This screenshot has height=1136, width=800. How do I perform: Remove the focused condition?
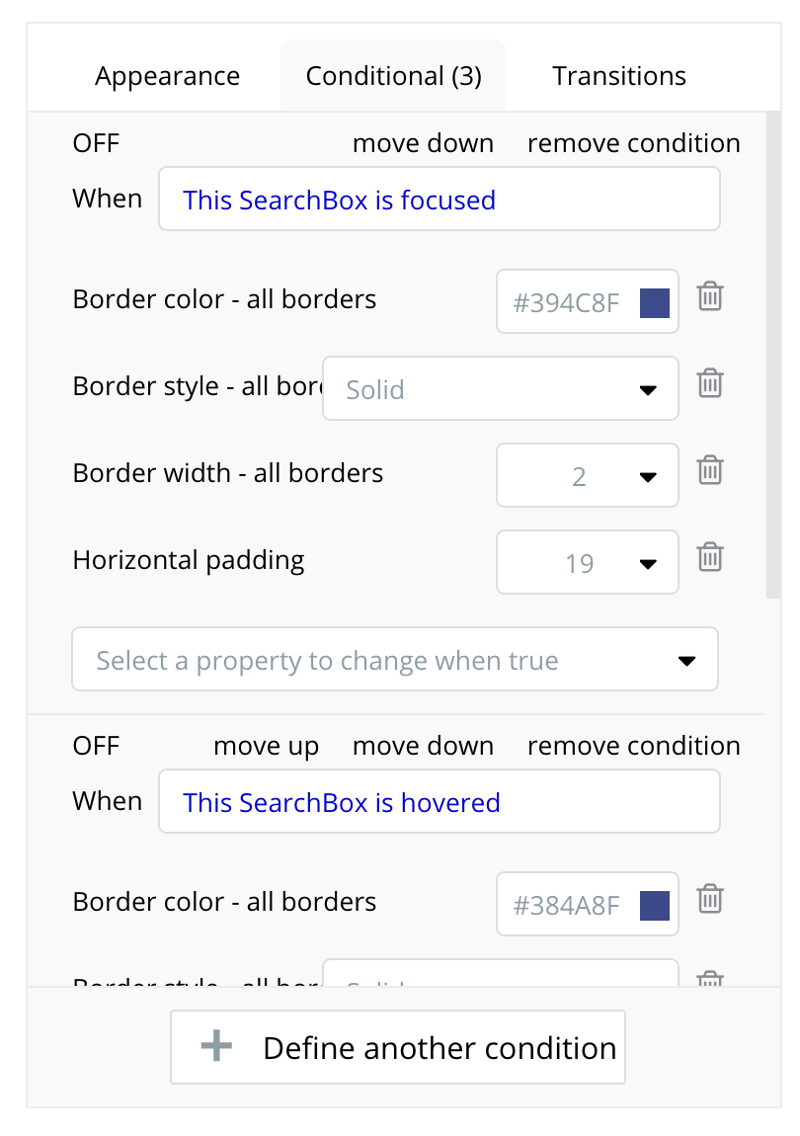634,143
